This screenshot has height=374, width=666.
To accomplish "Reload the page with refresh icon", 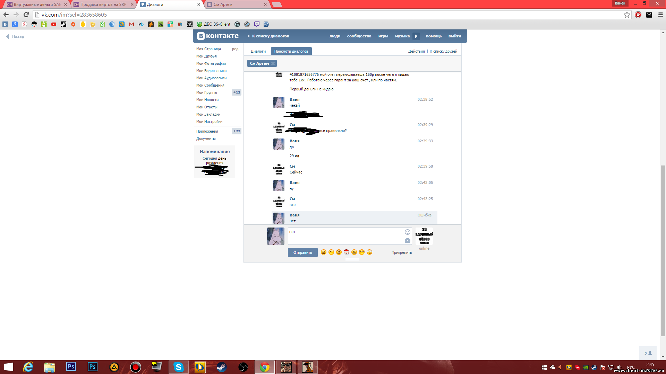I will (26, 15).
